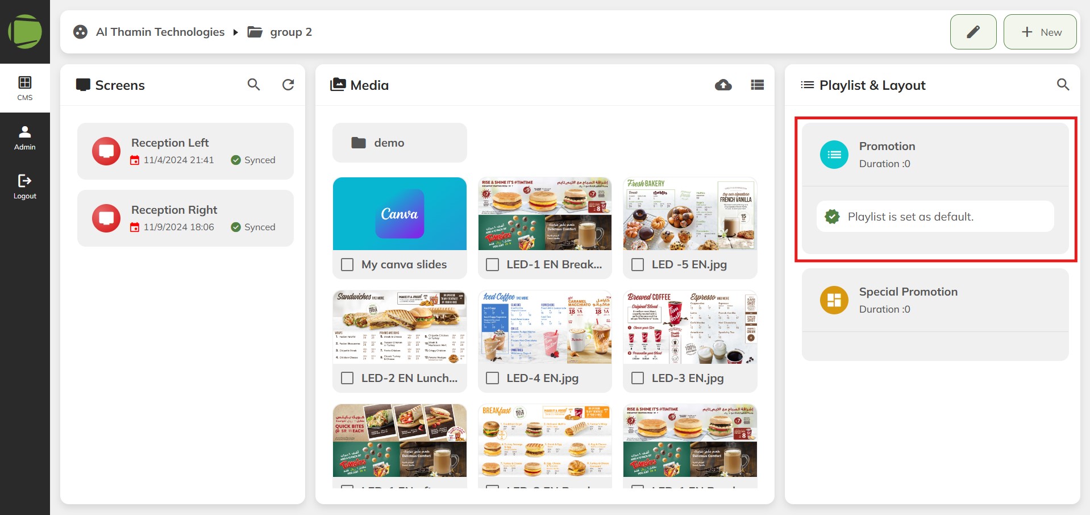The width and height of the screenshot is (1090, 515).
Task: Click the breadcrumb arrow separator
Action: coord(235,32)
